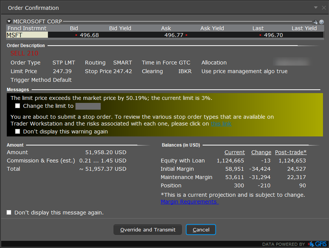
Task: Click the SELL 210 order text
Action: click(25, 53)
